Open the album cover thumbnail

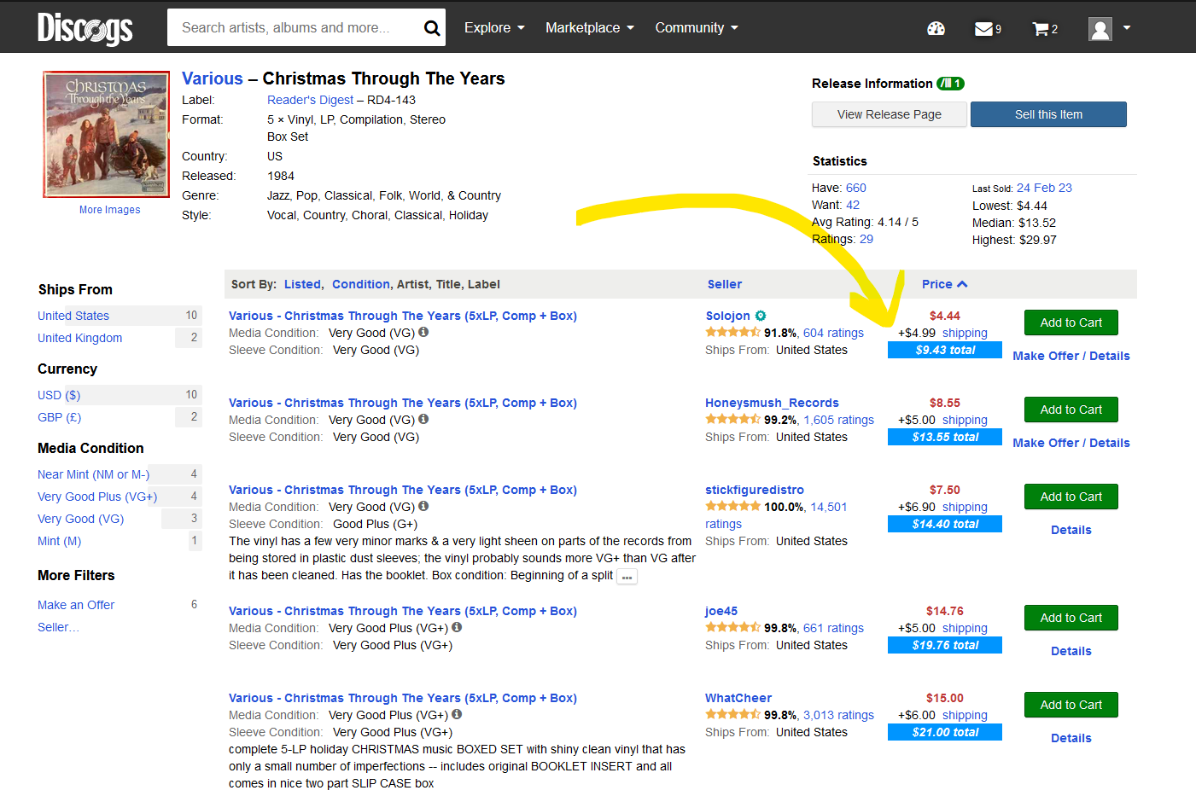coord(106,134)
